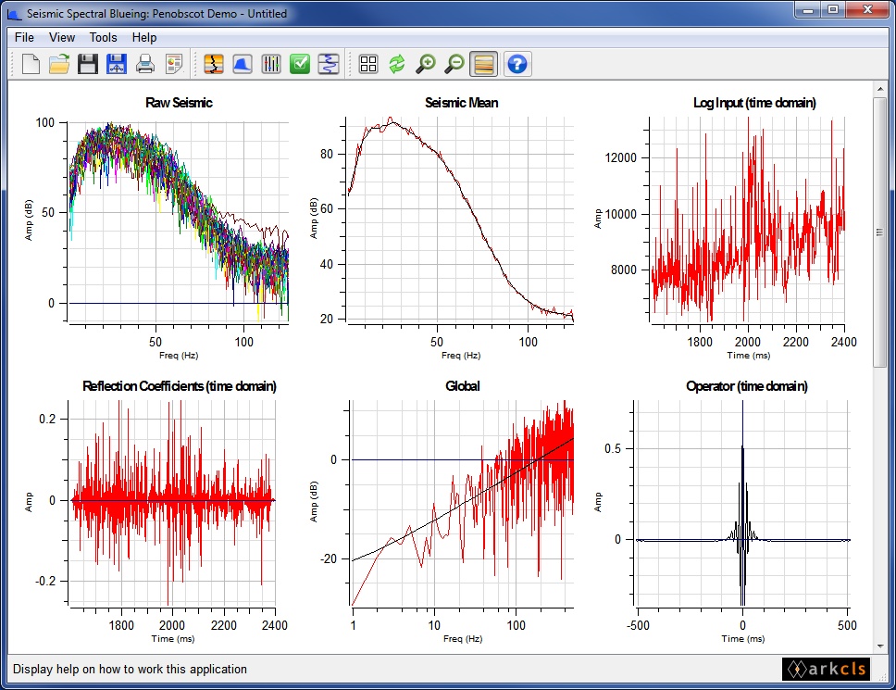Select the spectrum curve icon

[240, 64]
